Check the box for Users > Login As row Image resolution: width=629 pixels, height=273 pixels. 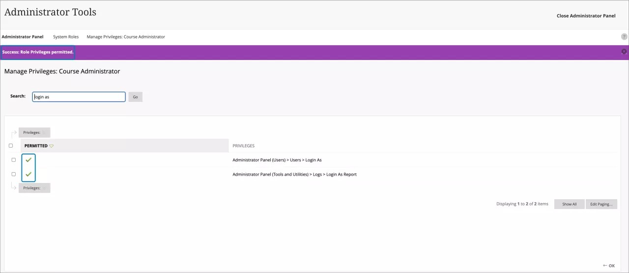click(13, 160)
